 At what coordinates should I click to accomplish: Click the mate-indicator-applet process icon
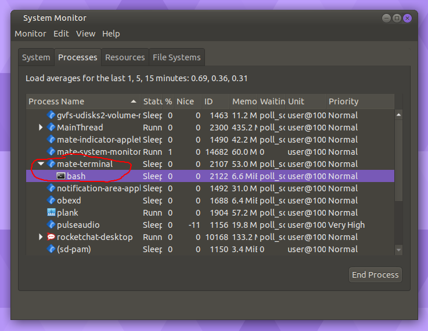point(51,140)
